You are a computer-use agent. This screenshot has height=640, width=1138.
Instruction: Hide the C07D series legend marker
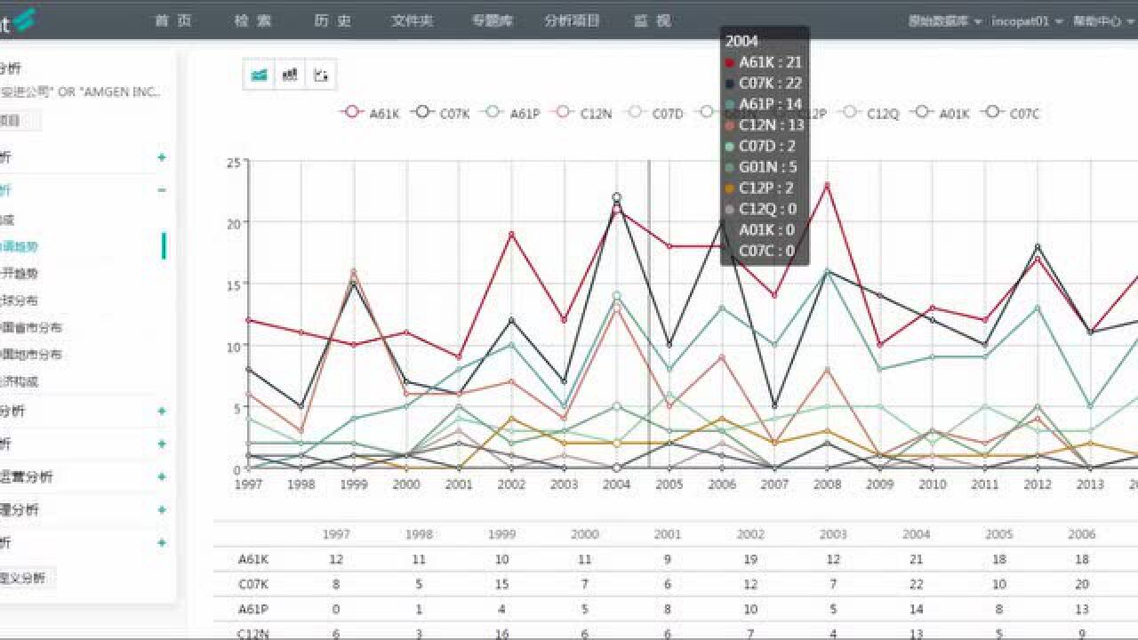click(x=635, y=113)
